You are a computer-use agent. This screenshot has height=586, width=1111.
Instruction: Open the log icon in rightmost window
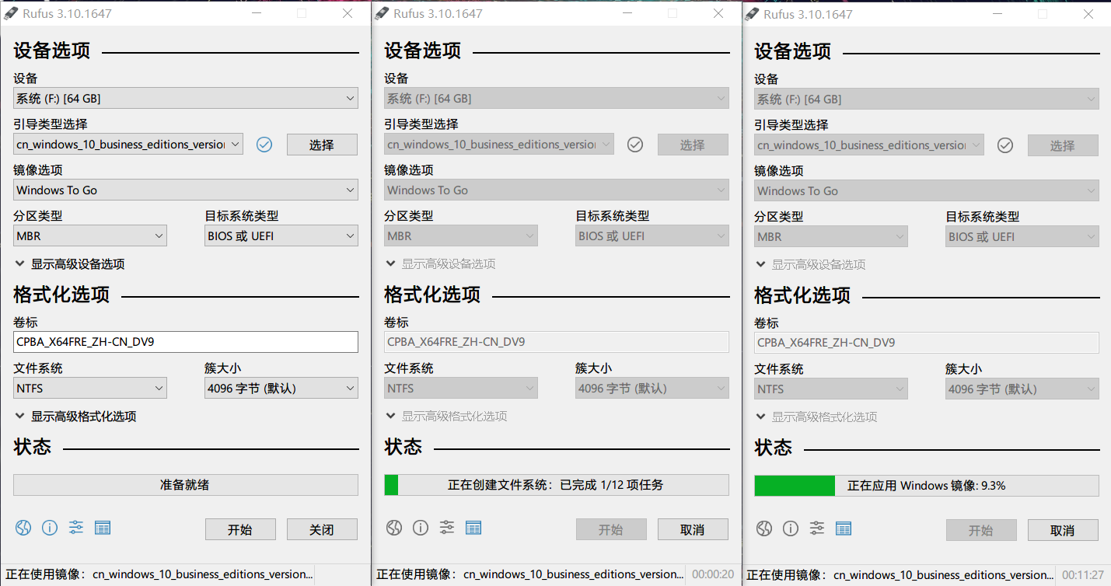click(x=844, y=529)
